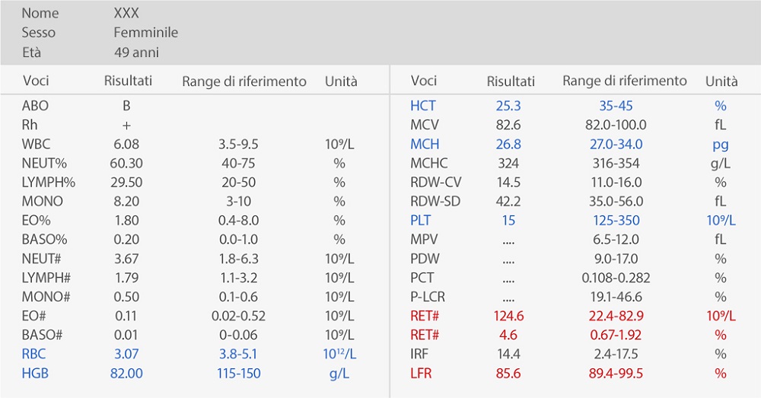
Task: Select the age value 49 anni
Action: (x=136, y=53)
